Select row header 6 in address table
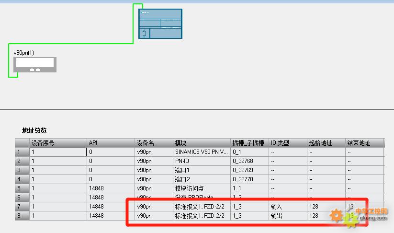The image size is (394, 233). [23, 197]
